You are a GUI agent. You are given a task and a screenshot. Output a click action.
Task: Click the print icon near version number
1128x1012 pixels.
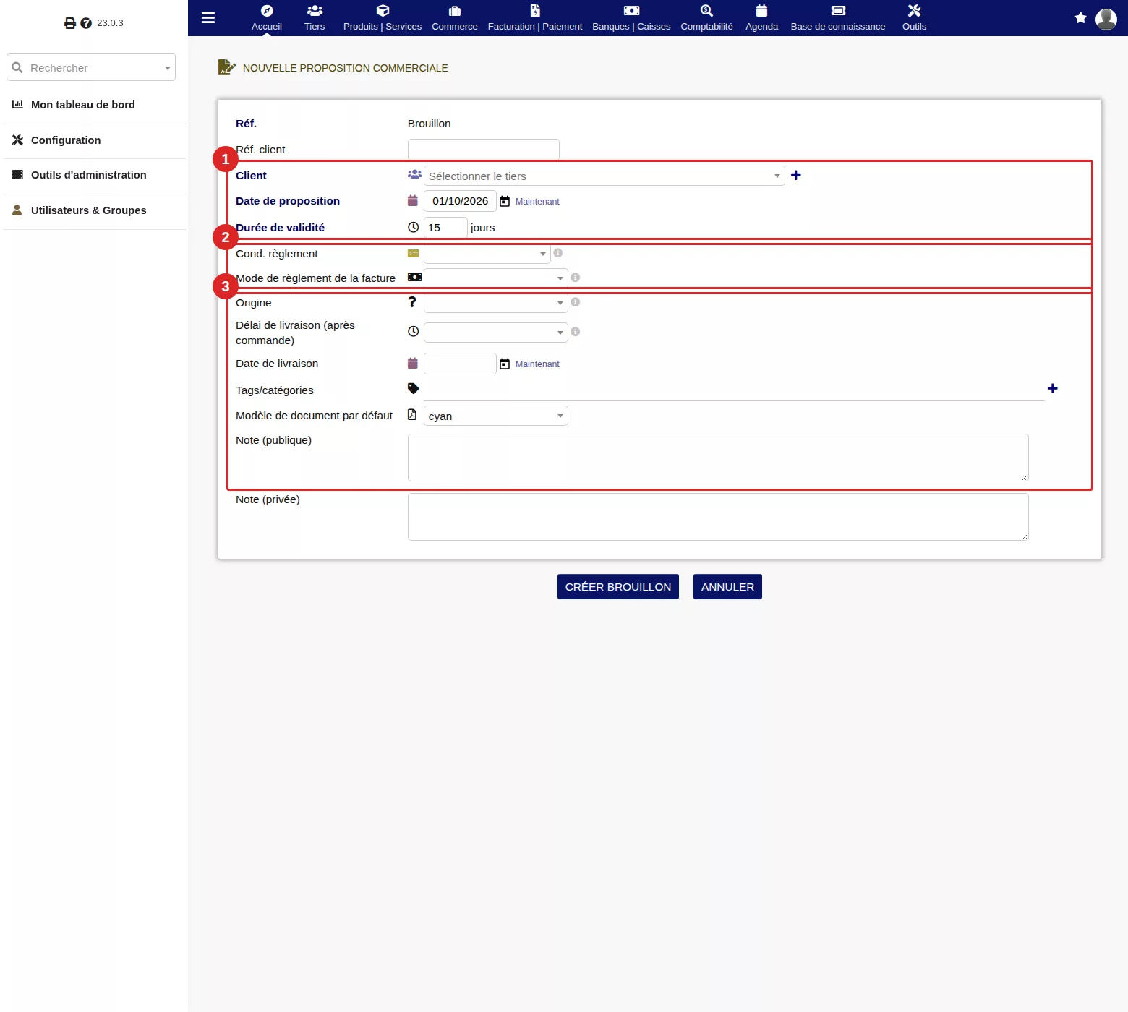coord(70,23)
